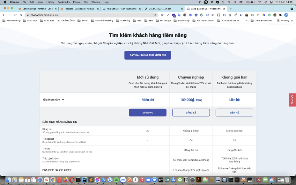Open the Chrome home page button
Image resolution: width=296 pixels, height=185 pixels.
pos(21,15)
